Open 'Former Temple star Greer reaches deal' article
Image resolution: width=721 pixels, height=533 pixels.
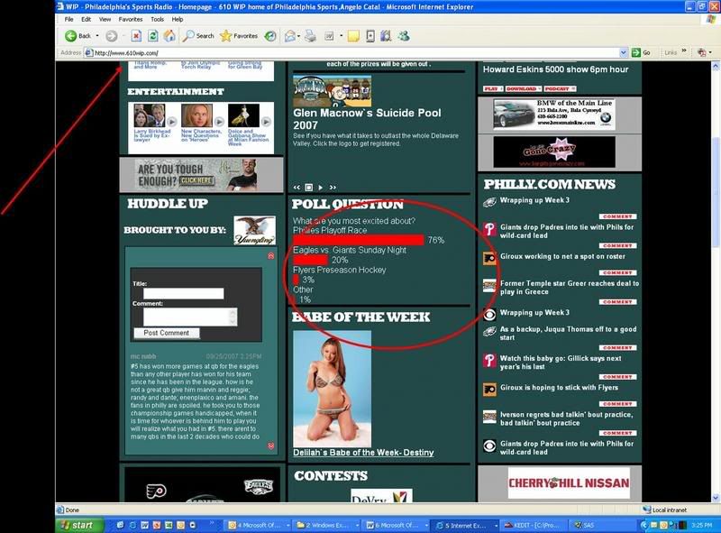pyautogui.click(x=570, y=288)
